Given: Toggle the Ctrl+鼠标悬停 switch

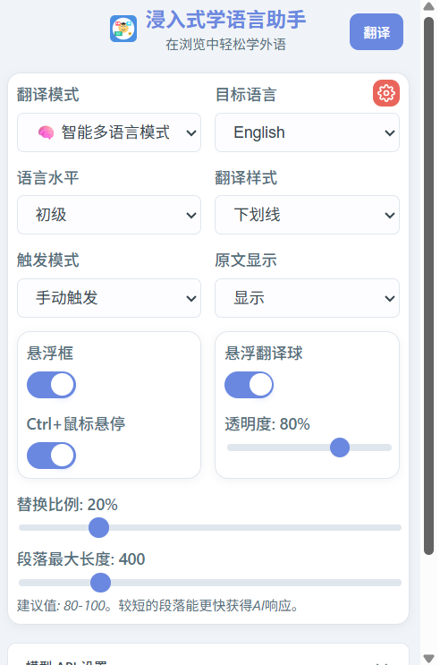Looking at the screenshot, I should pyautogui.click(x=51, y=456).
